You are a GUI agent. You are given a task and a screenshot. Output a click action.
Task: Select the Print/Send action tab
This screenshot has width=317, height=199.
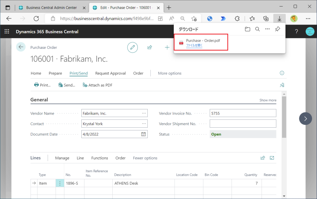click(x=78, y=73)
